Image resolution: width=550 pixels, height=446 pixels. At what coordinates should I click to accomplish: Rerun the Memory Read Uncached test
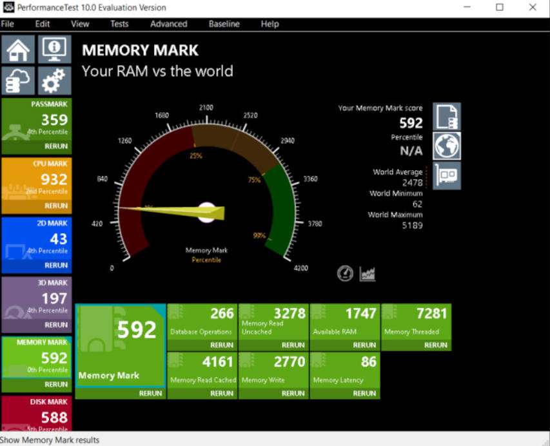[293, 345]
